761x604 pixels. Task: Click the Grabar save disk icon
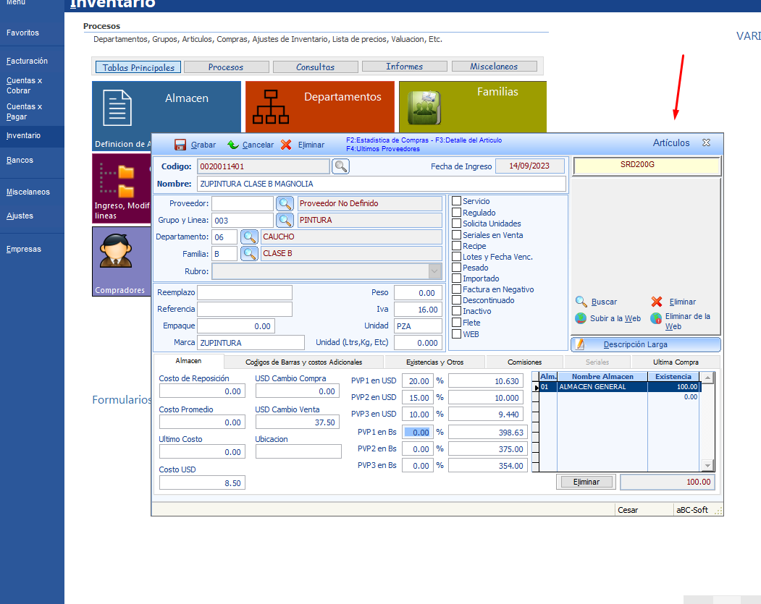tap(180, 145)
